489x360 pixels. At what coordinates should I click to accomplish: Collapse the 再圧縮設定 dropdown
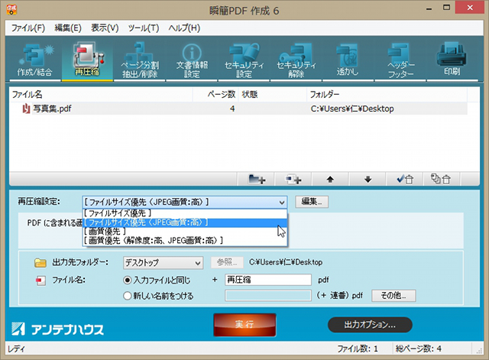(x=282, y=202)
